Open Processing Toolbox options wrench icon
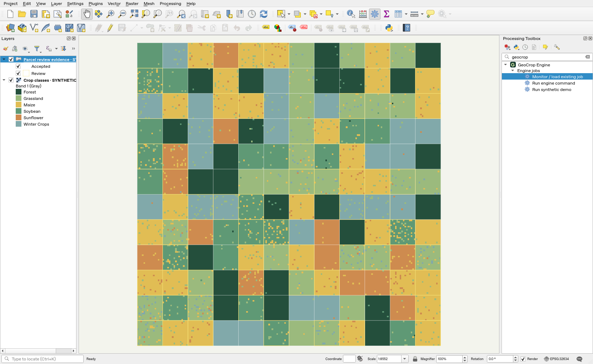The width and height of the screenshot is (593, 364). pos(557,47)
